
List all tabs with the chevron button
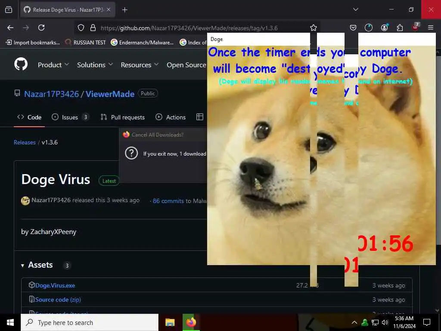pyautogui.click(x=356, y=9)
